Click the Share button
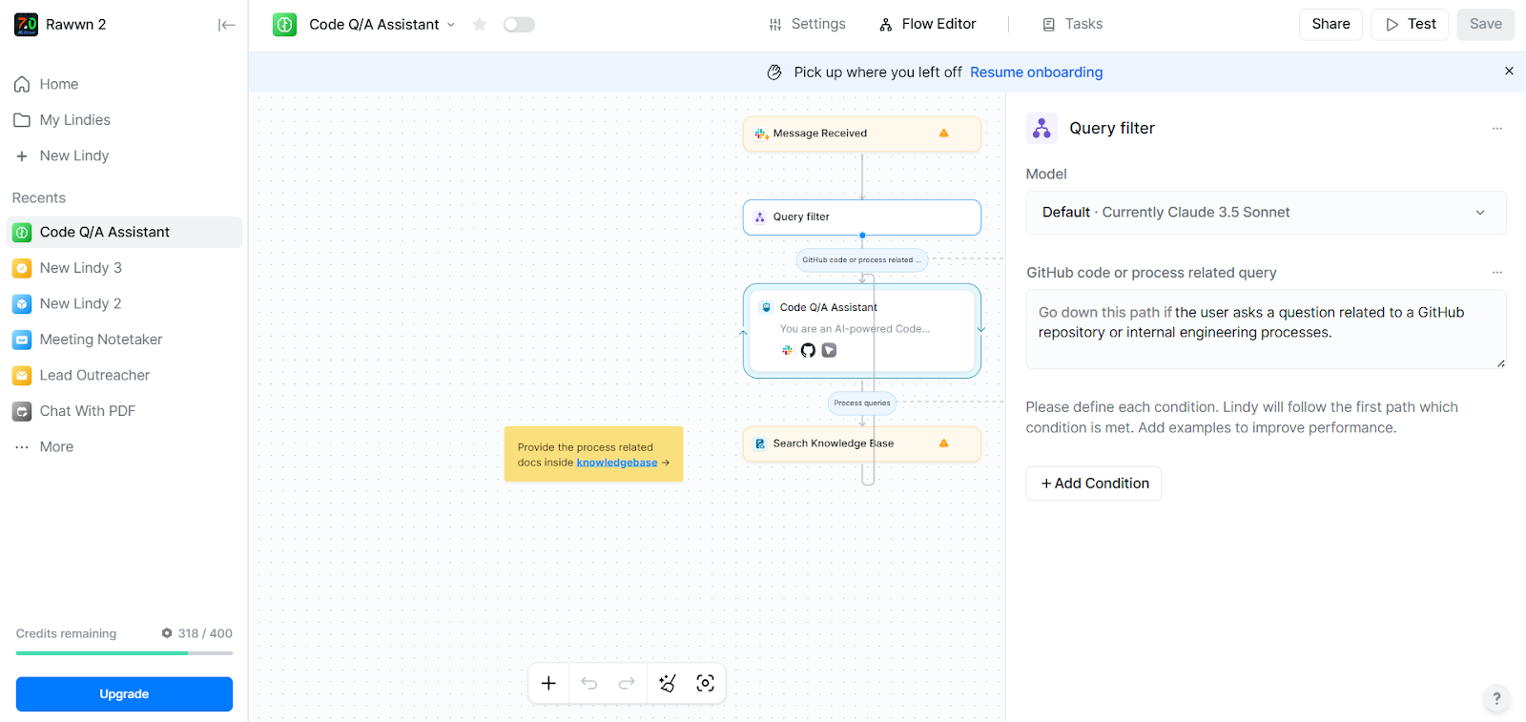The width and height of the screenshot is (1526, 722). click(x=1330, y=24)
